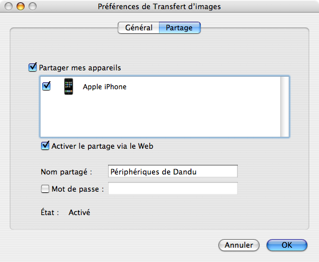
Task: Click the Partager mes appareils label
Action: pos(80,68)
